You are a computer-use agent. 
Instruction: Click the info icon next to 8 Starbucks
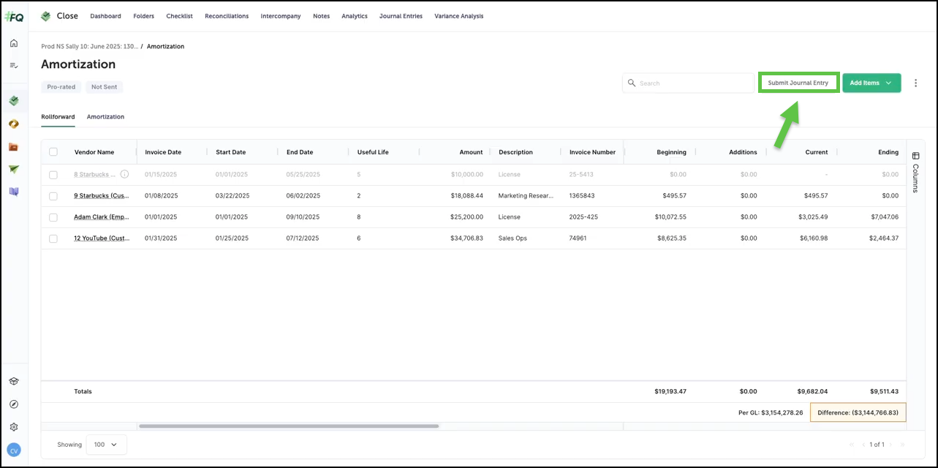coord(124,174)
